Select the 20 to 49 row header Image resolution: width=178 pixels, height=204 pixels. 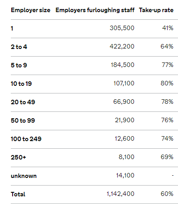click(23, 102)
